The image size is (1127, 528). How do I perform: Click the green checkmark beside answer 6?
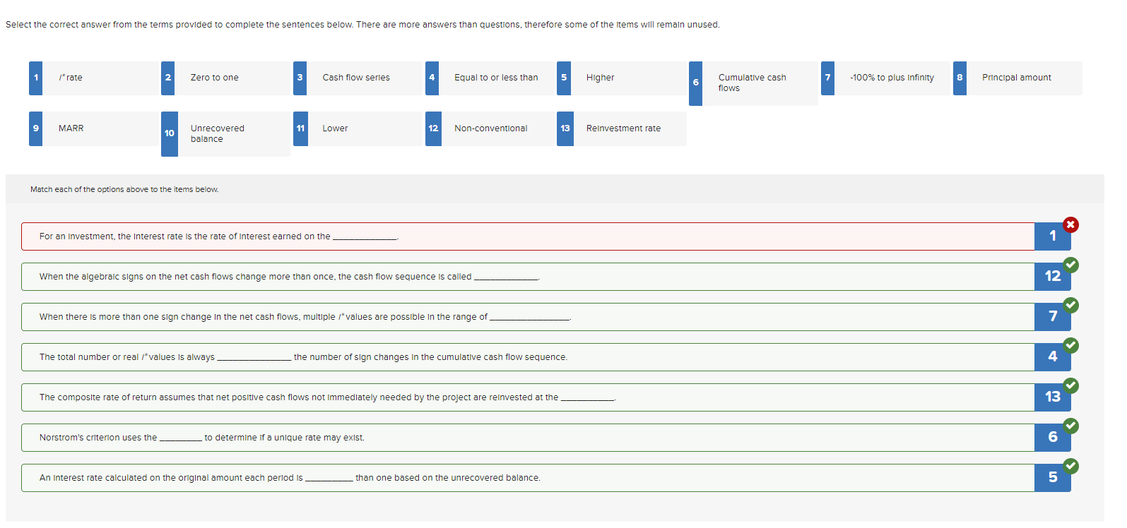click(1071, 426)
